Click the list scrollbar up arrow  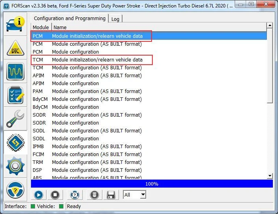[x=270, y=26]
